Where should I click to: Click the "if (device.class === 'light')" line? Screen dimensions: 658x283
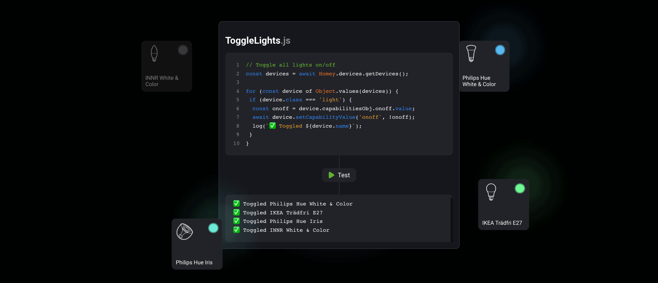[301, 100]
